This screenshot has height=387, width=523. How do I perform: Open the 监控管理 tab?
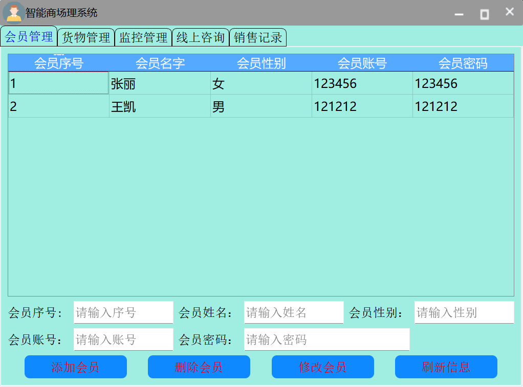click(x=143, y=37)
